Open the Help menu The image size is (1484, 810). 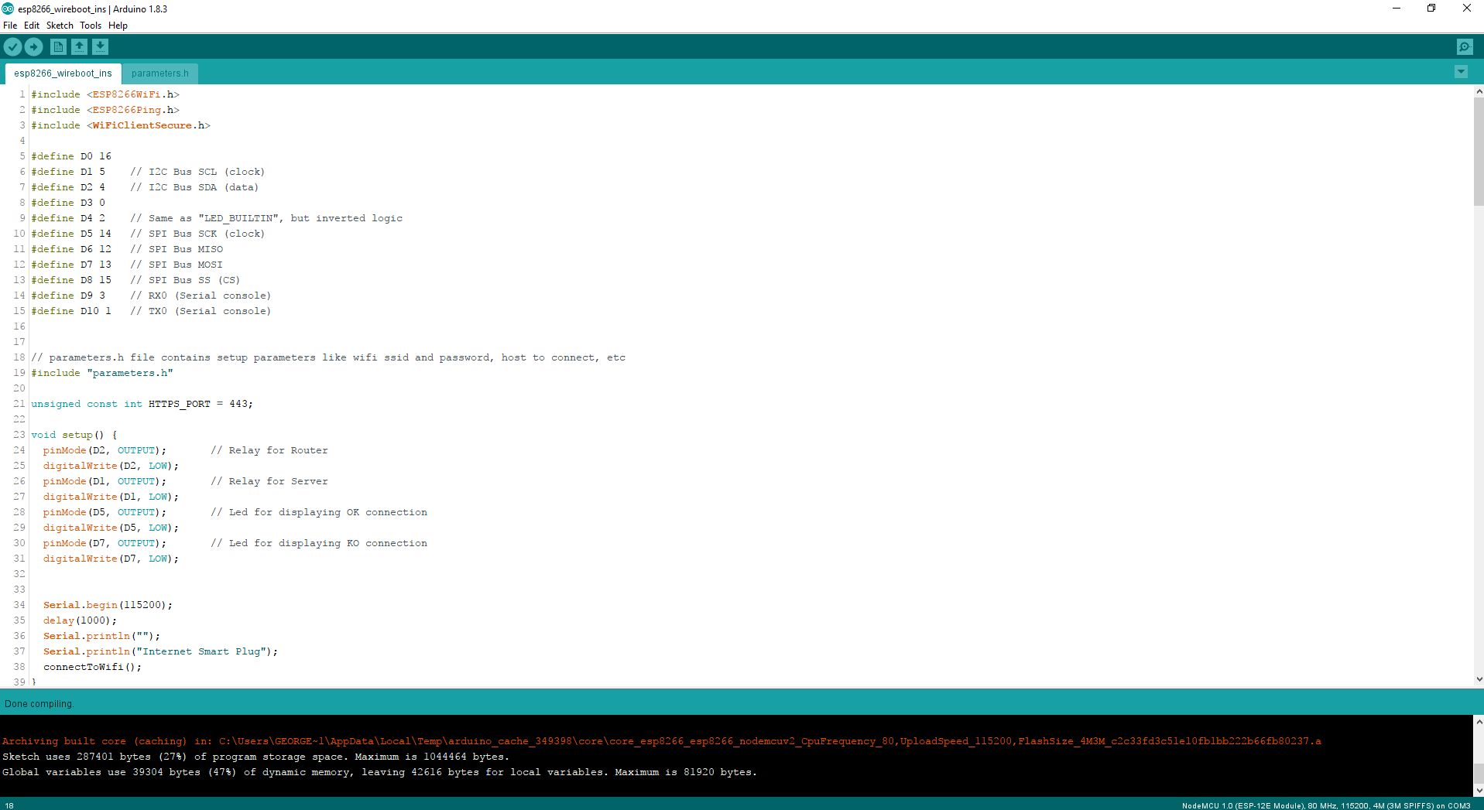[118, 26]
